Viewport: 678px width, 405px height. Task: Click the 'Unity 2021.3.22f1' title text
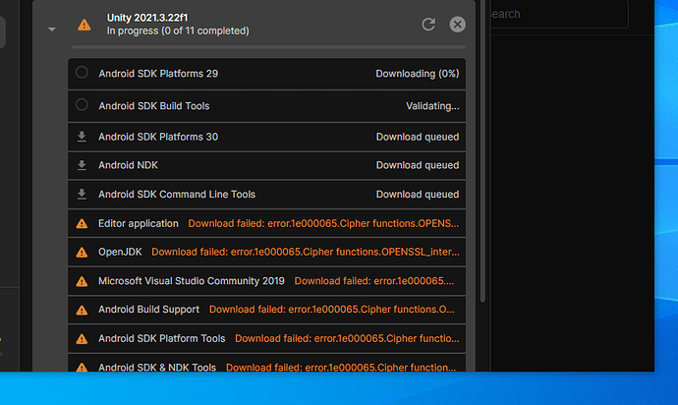pos(147,18)
